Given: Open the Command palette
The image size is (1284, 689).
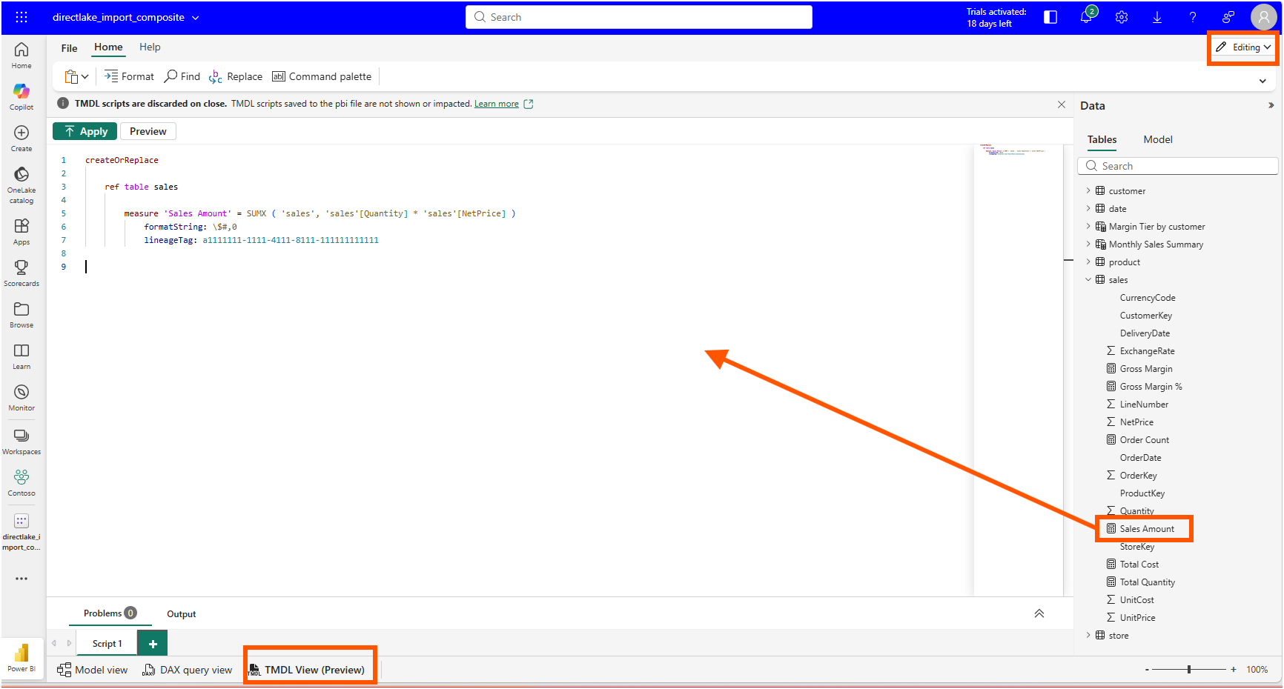Looking at the screenshot, I should pos(322,76).
